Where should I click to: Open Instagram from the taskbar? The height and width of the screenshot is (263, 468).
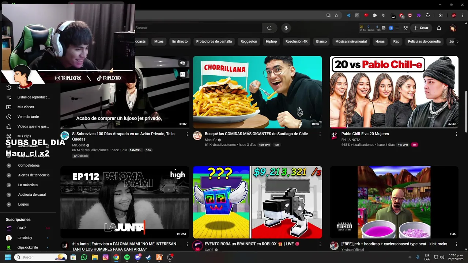[x=105, y=257]
